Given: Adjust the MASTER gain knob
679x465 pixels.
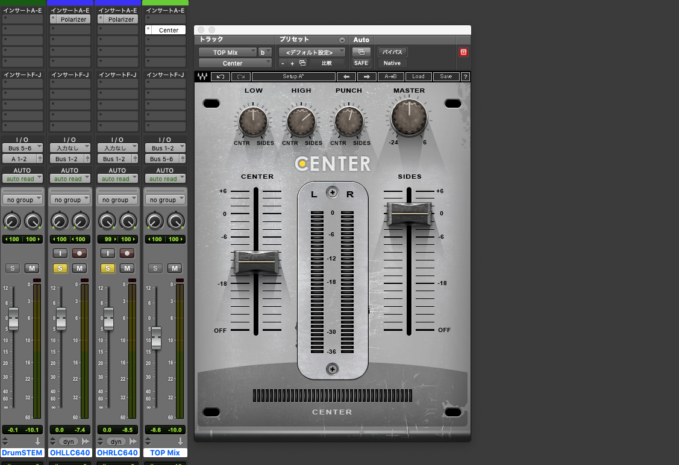Looking at the screenshot, I should 408,117.
